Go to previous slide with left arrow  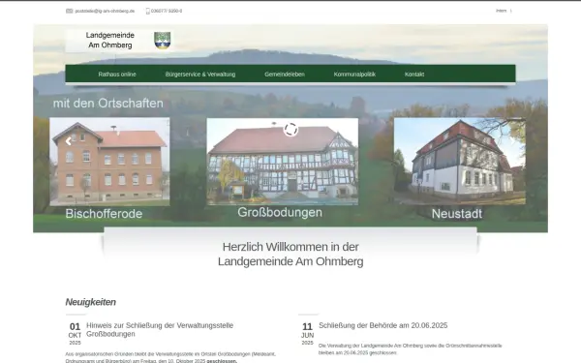point(68,141)
